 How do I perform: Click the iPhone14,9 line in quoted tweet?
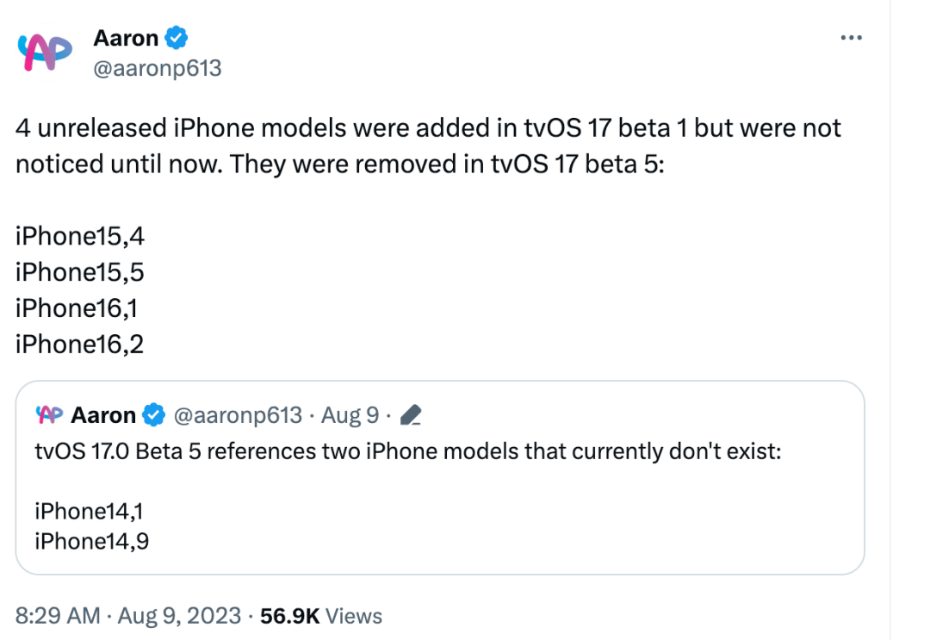[x=92, y=541]
